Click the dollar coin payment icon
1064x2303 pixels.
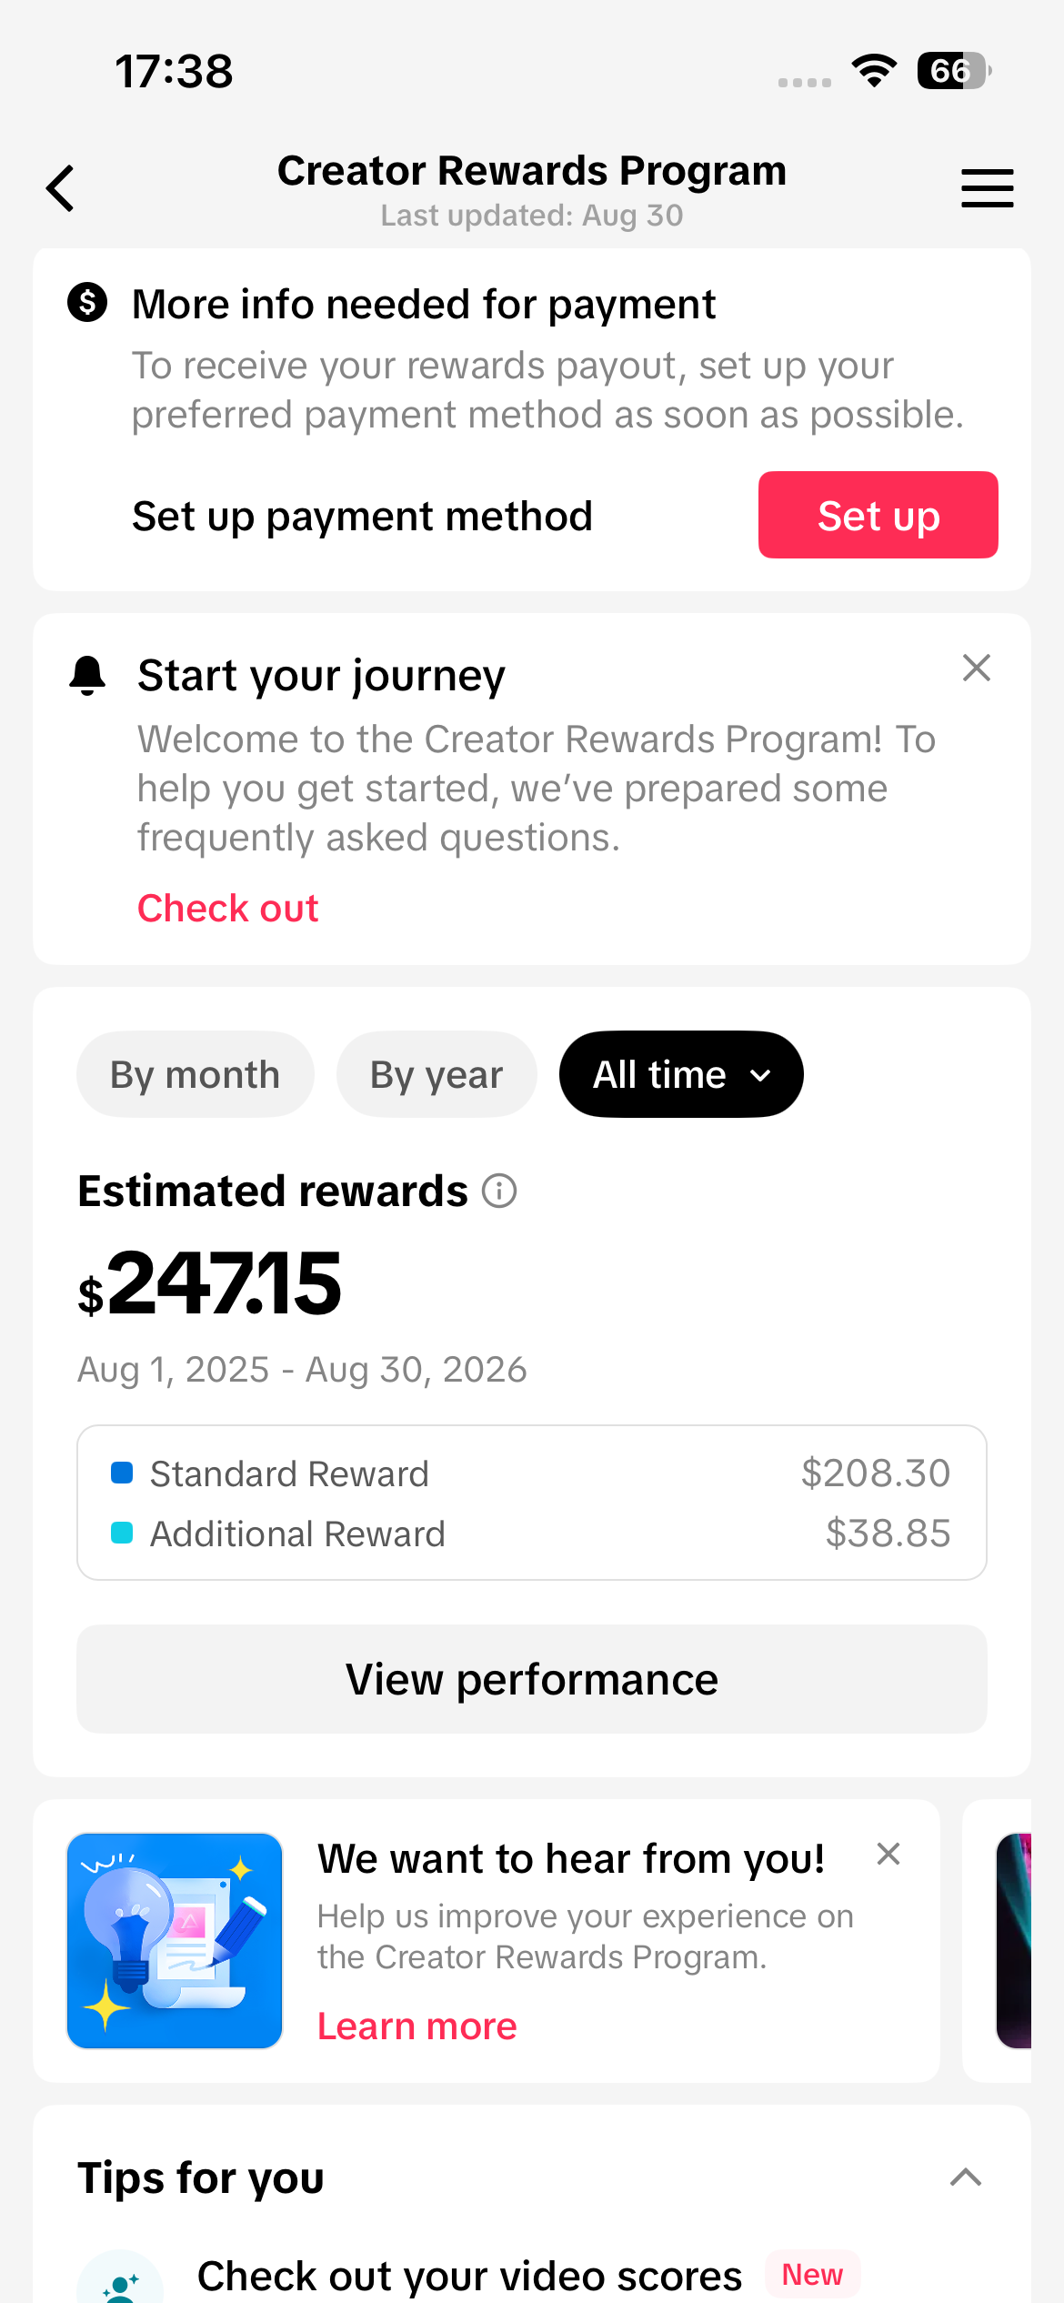[x=87, y=302]
